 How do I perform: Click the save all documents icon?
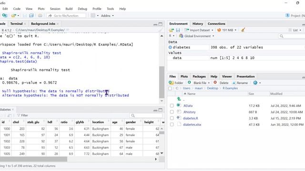(x=31, y=16)
